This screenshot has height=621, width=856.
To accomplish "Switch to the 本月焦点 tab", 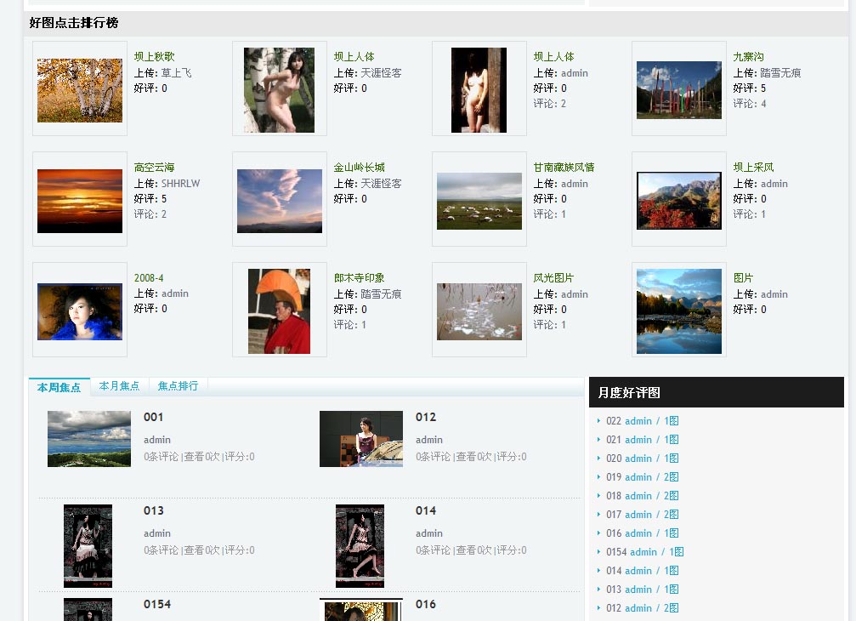I will 119,386.
